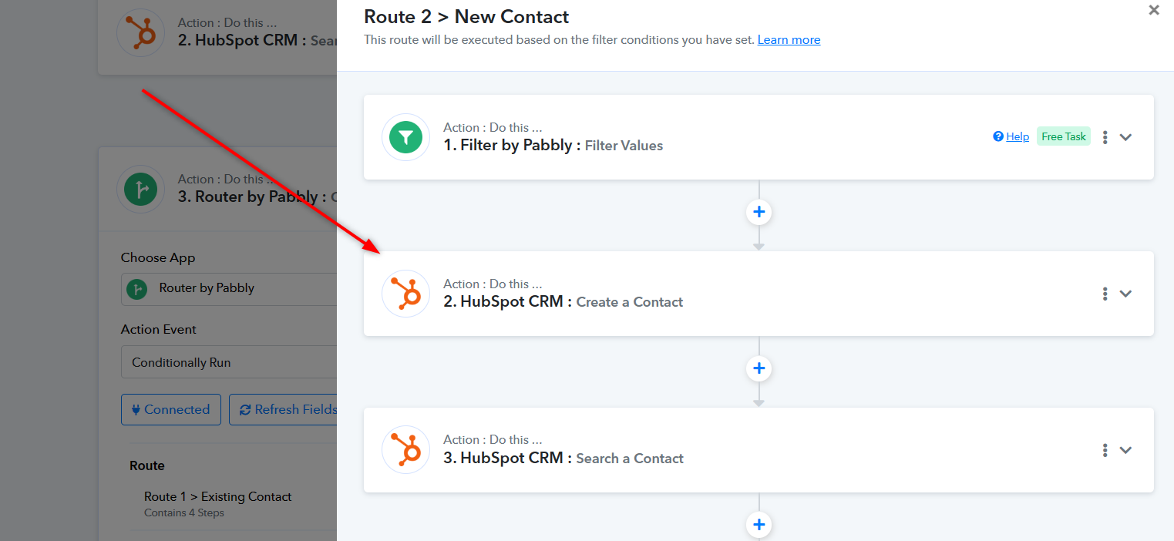This screenshot has height=541, width=1174.
Task: Add step below Search a Contact with plus button
Action: [x=759, y=525]
